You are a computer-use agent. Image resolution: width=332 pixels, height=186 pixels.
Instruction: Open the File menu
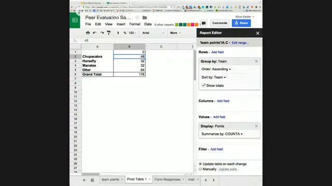(x=88, y=24)
